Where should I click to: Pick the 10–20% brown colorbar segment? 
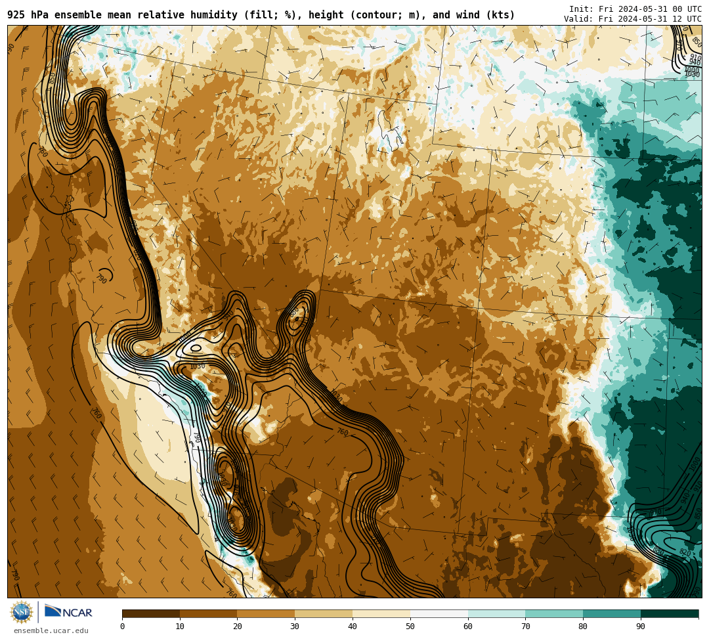point(209,613)
